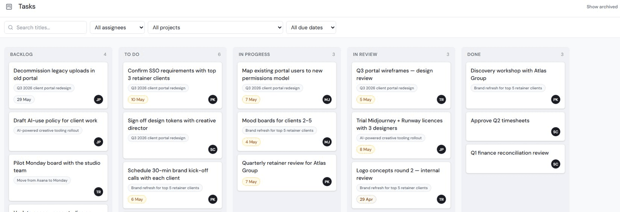Click Q3 2026 portal tag on Confirm SSO card
The height and width of the screenshot is (212, 620).
(158, 88)
